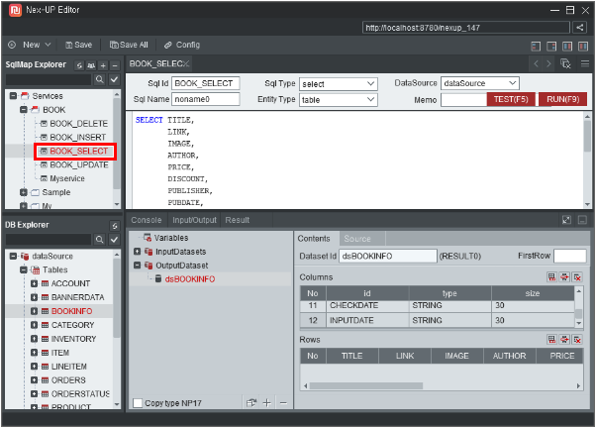Click the DB Explorer checkmark filter icon
The height and width of the screenshot is (428, 596).
(x=114, y=240)
